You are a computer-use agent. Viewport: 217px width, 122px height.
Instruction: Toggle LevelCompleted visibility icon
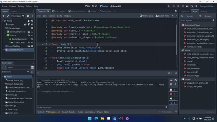pos(32,32)
